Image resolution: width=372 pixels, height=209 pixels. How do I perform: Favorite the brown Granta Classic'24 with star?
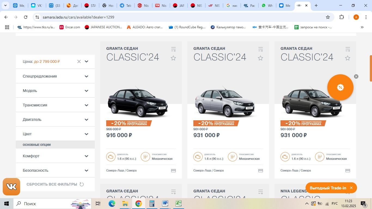click(x=348, y=58)
